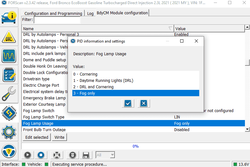Select the Fog Lamp Switch Type row
The width and height of the screenshot is (250, 167).
133,117
